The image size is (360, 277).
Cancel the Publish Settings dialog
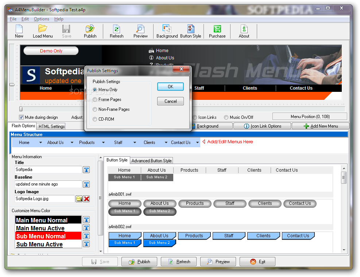tap(170, 101)
